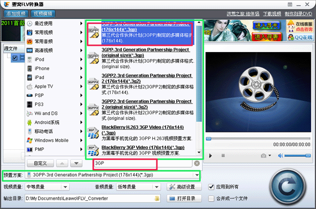316x209 pixels.
Task: Open the 预置方案 preset profile dropdown
Action: (197, 175)
